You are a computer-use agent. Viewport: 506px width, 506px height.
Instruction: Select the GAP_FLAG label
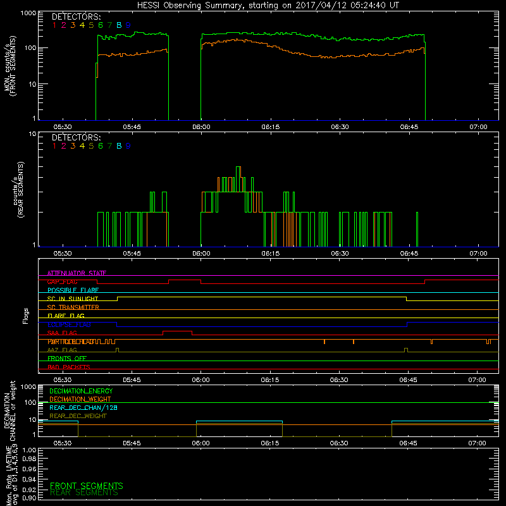(x=62, y=281)
